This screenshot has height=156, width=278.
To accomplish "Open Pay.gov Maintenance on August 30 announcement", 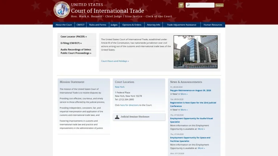I will 191,90.
